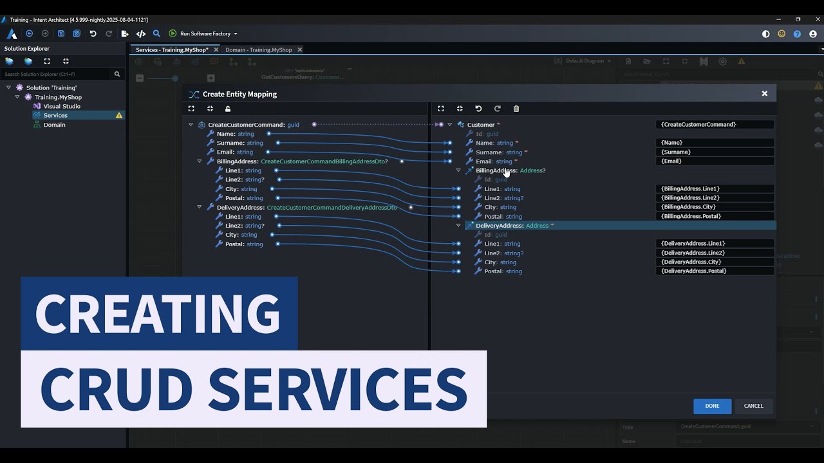Click the warning icon next to Services

tap(119, 116)
